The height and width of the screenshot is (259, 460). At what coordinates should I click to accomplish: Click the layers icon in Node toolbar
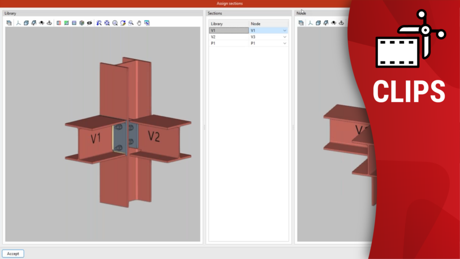pos(301,23)
